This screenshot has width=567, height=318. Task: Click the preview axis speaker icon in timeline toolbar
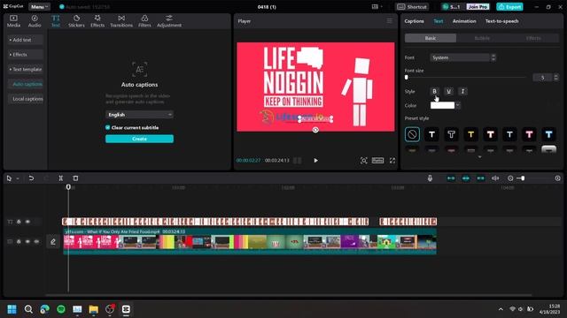click(x=495, y=178)
